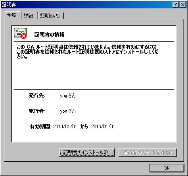Open the 証明のパス tab
The image size is (188, 176).
click(51, 16)
